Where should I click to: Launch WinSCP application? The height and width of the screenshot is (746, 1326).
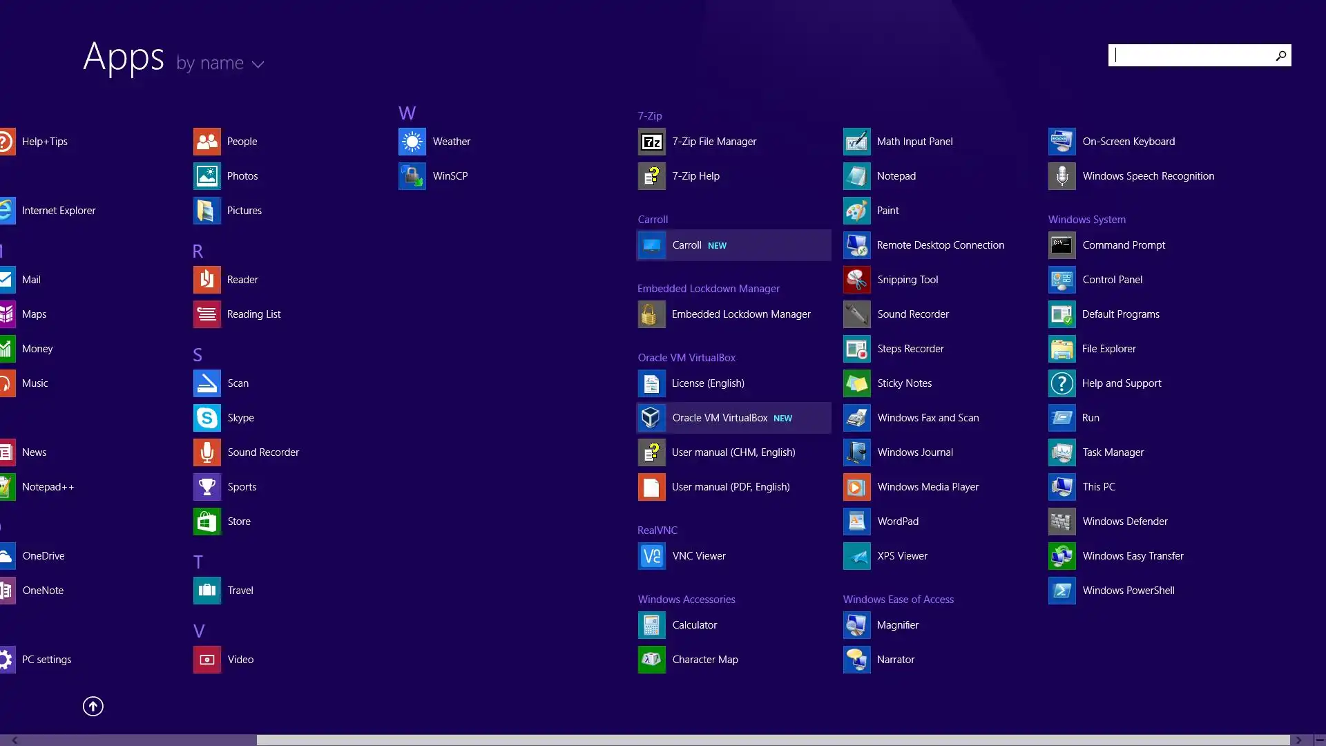[x=450, y=176]
